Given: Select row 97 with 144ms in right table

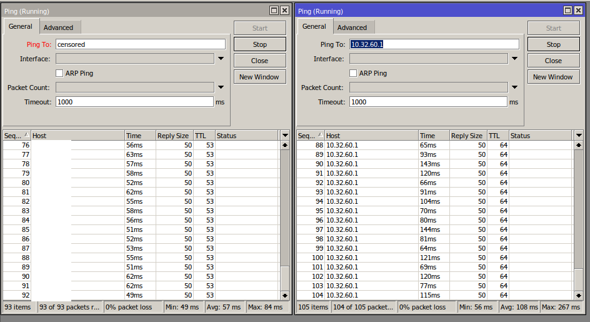Looking at the screenshot, I should tap(435, 229).
